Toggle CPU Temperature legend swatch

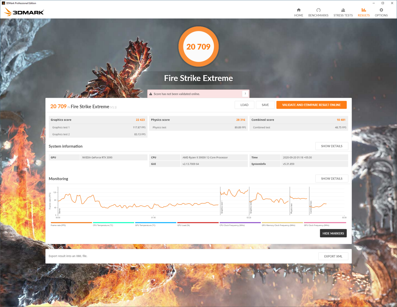pos(113,223)
